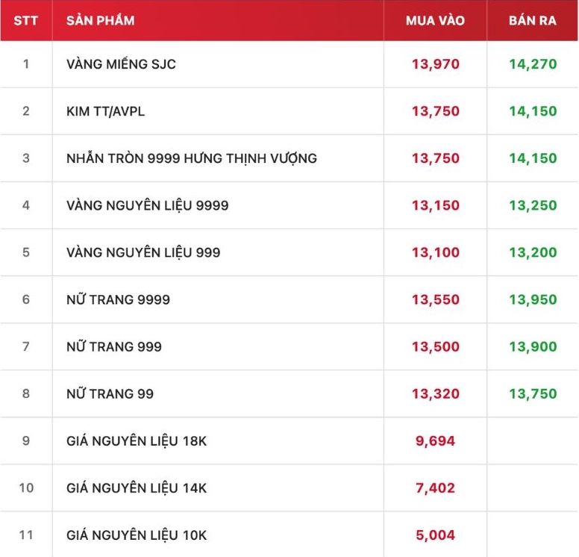This screenshot has height=557, width=579.
Task: Click sell price 14,150 in KIM TT/AVPL row
Action: (533, 111)
